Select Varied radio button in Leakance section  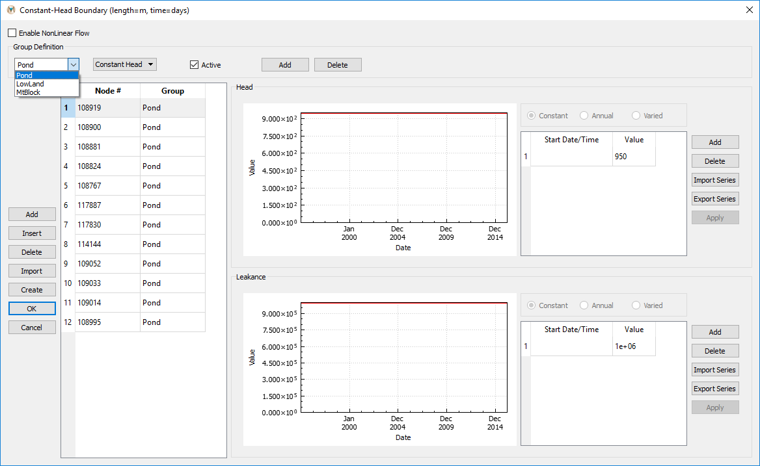636,305
